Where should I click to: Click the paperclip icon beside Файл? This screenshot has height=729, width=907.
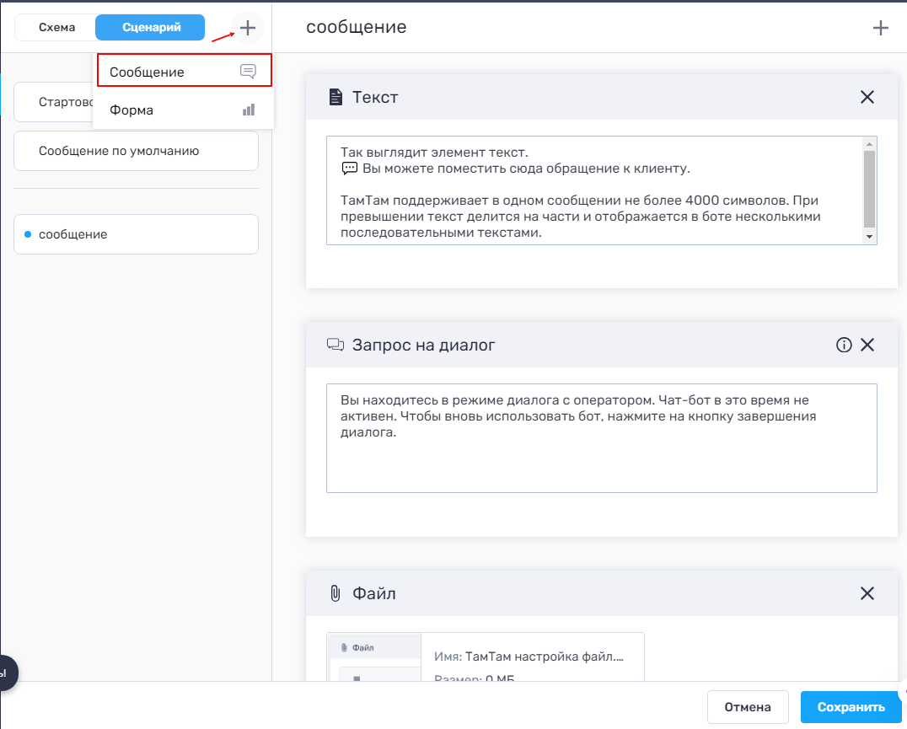point(335,593)
